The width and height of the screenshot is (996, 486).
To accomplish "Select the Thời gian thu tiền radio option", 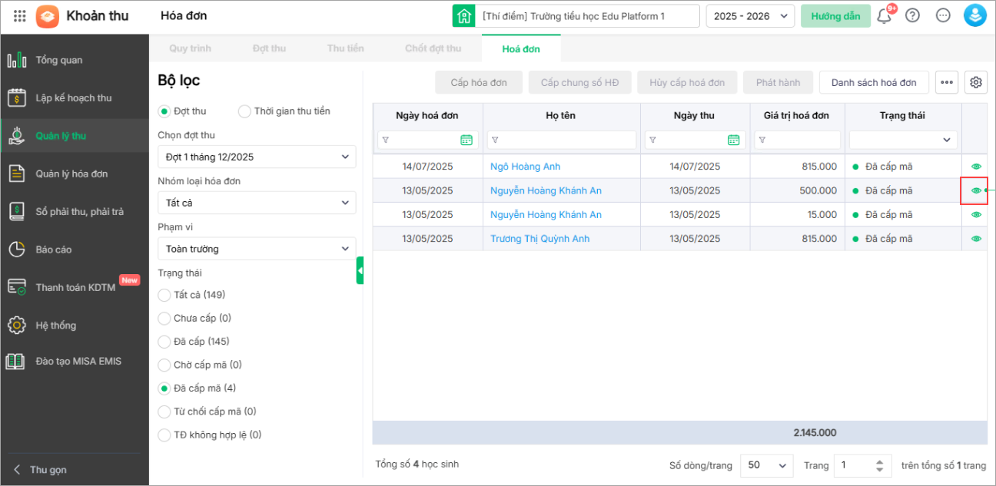I will (245, 111).
